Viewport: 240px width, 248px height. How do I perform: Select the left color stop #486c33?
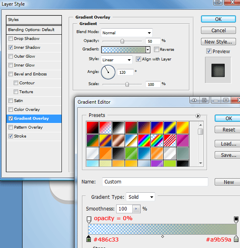[89, 239]
